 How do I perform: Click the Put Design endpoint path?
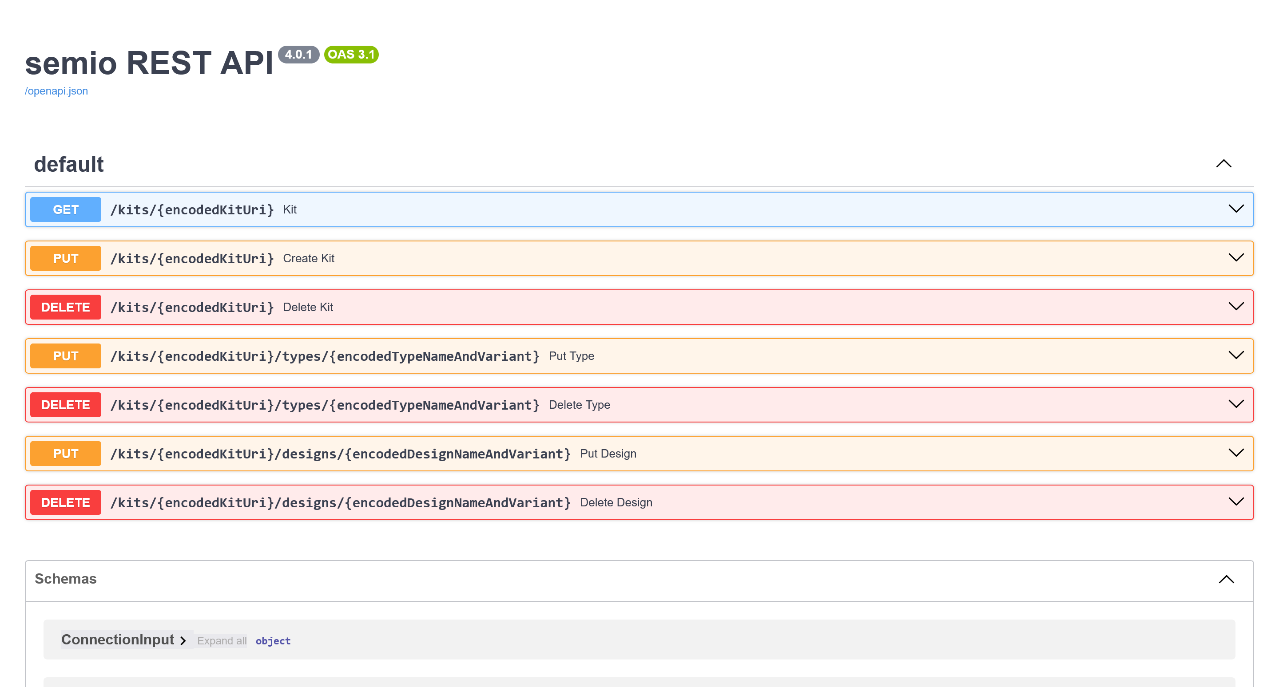coord(340,454)
